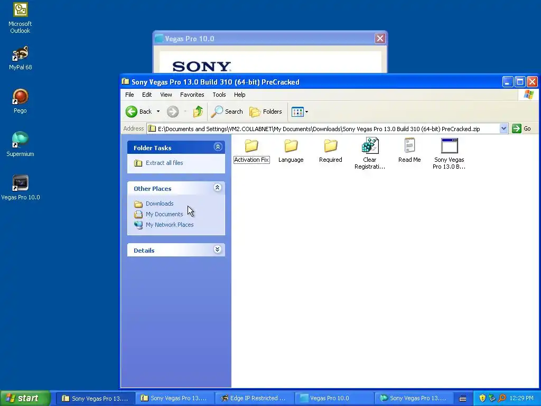Open My Network Places link
The image size is (541, 406).
pyautogui.click(x=170, y=225)
